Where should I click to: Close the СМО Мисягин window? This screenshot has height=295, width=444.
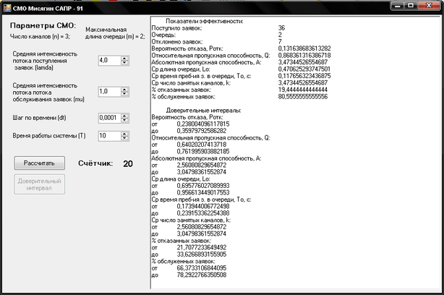[429, 6]
